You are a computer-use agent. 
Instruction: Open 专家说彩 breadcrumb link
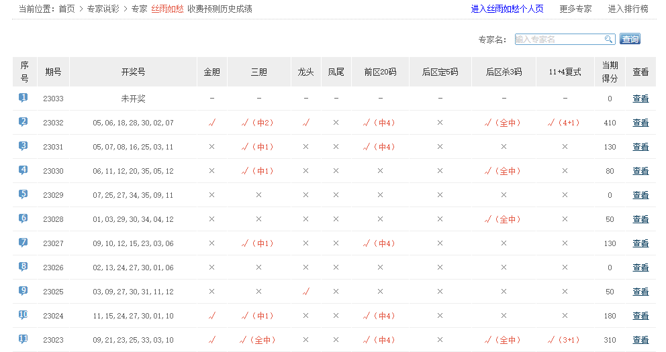click(103, 9)
